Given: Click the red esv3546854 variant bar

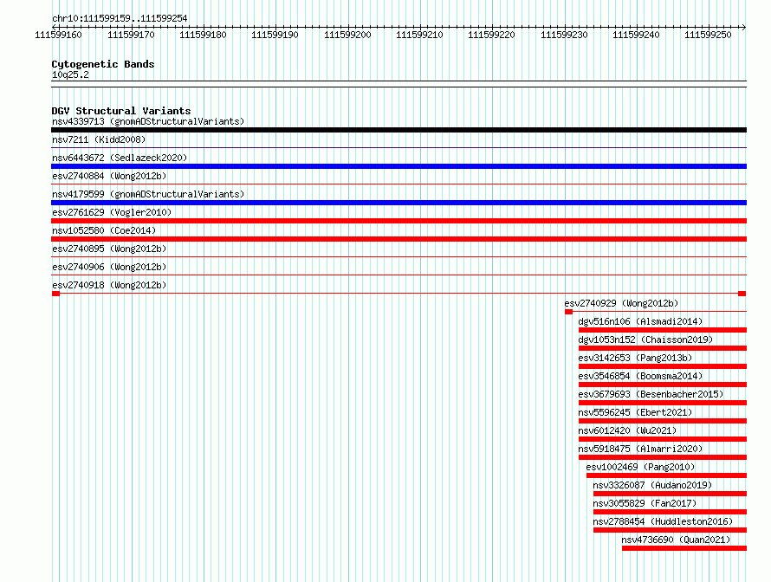Looking at the screenshot, I should [663, 385].
